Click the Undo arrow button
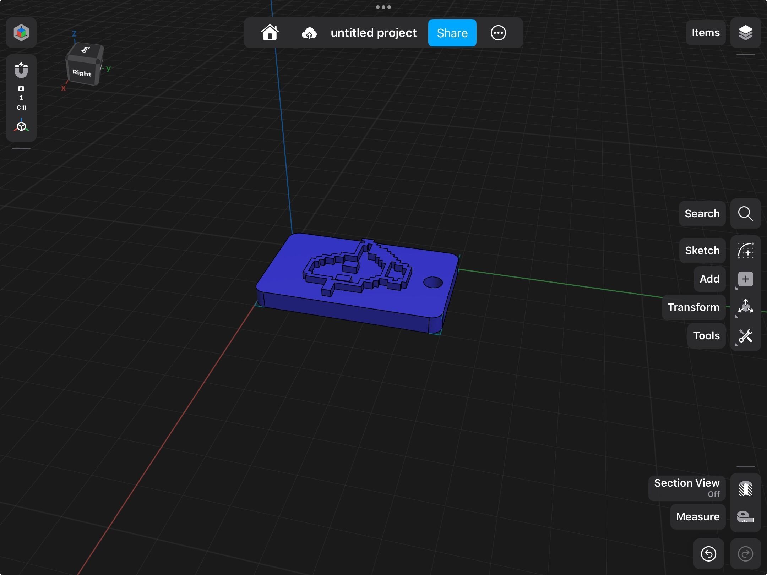Image resolution: width=767 pixels, height=575 pixels. point(708,554)
